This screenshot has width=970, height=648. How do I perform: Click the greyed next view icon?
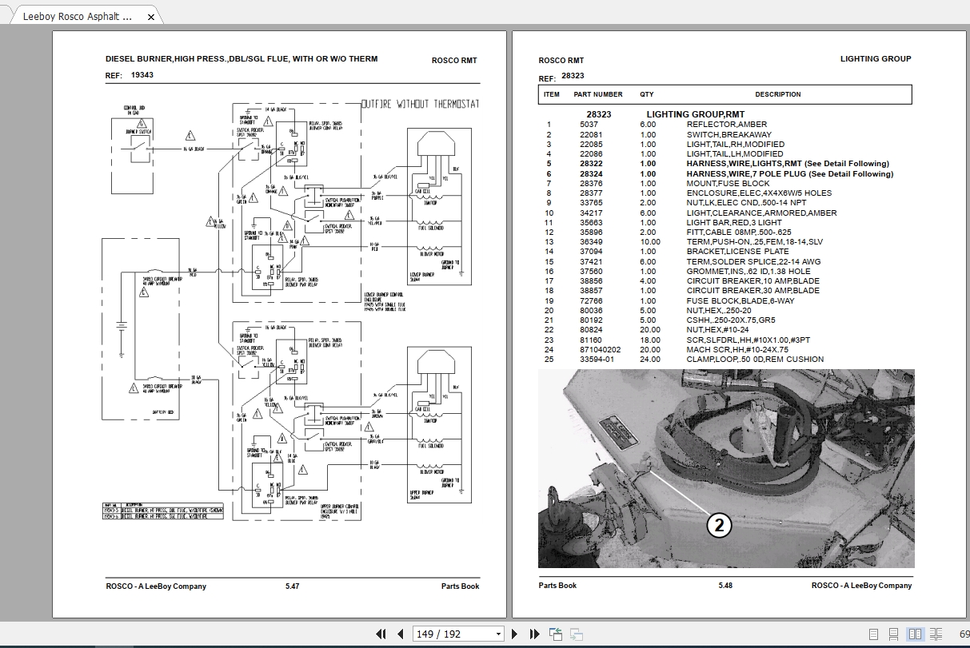pos(575,634)
